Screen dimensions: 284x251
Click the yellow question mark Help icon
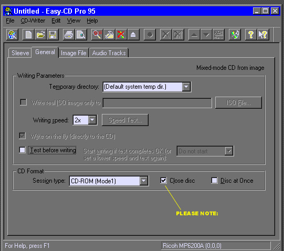251,35
